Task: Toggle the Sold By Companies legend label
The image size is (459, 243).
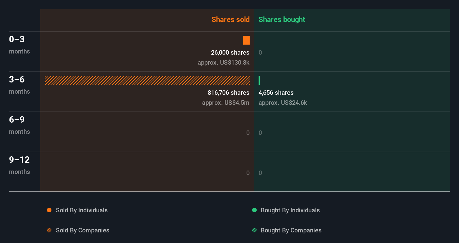Action: tap(82, 230)
